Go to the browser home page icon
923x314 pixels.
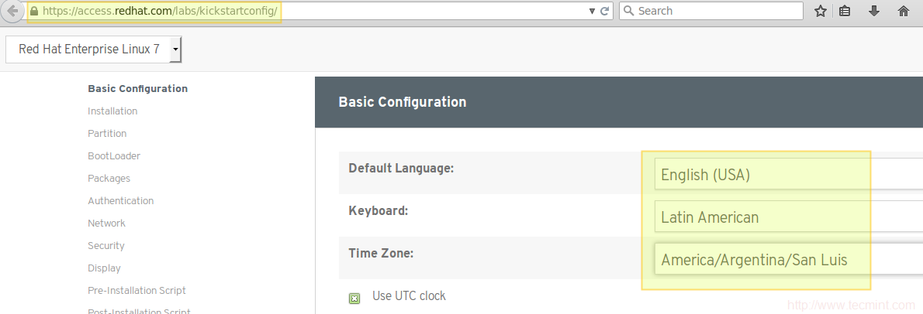903,12
